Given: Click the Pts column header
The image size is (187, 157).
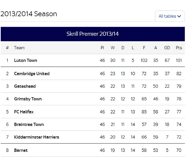Looking at the screenshot, I should [179, 48].
